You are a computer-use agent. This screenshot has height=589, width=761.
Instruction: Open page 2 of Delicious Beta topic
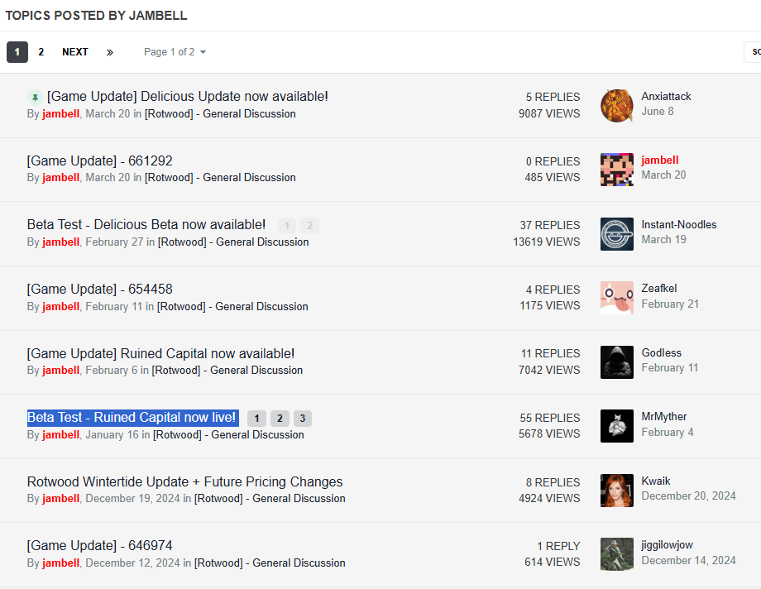click(309, 226)
